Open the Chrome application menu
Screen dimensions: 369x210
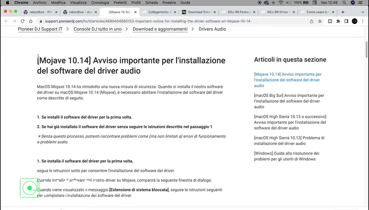[21, 3]
